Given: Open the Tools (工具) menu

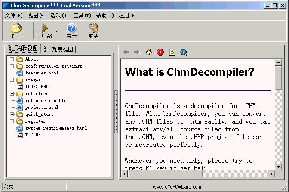Looking at the screenshot, I should [x=82, y=15].
